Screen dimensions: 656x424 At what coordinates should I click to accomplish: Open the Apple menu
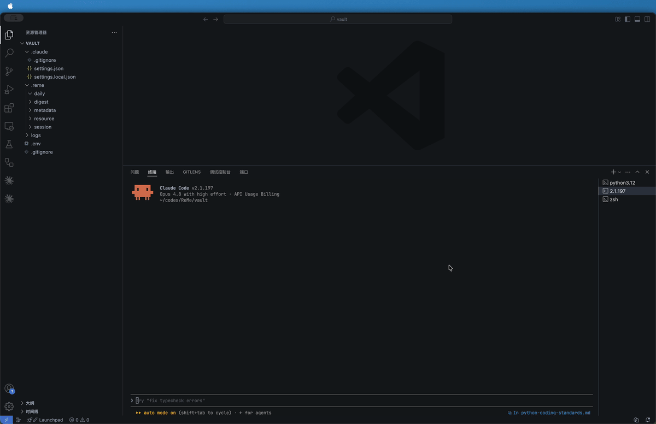click(x=10, y=6)
